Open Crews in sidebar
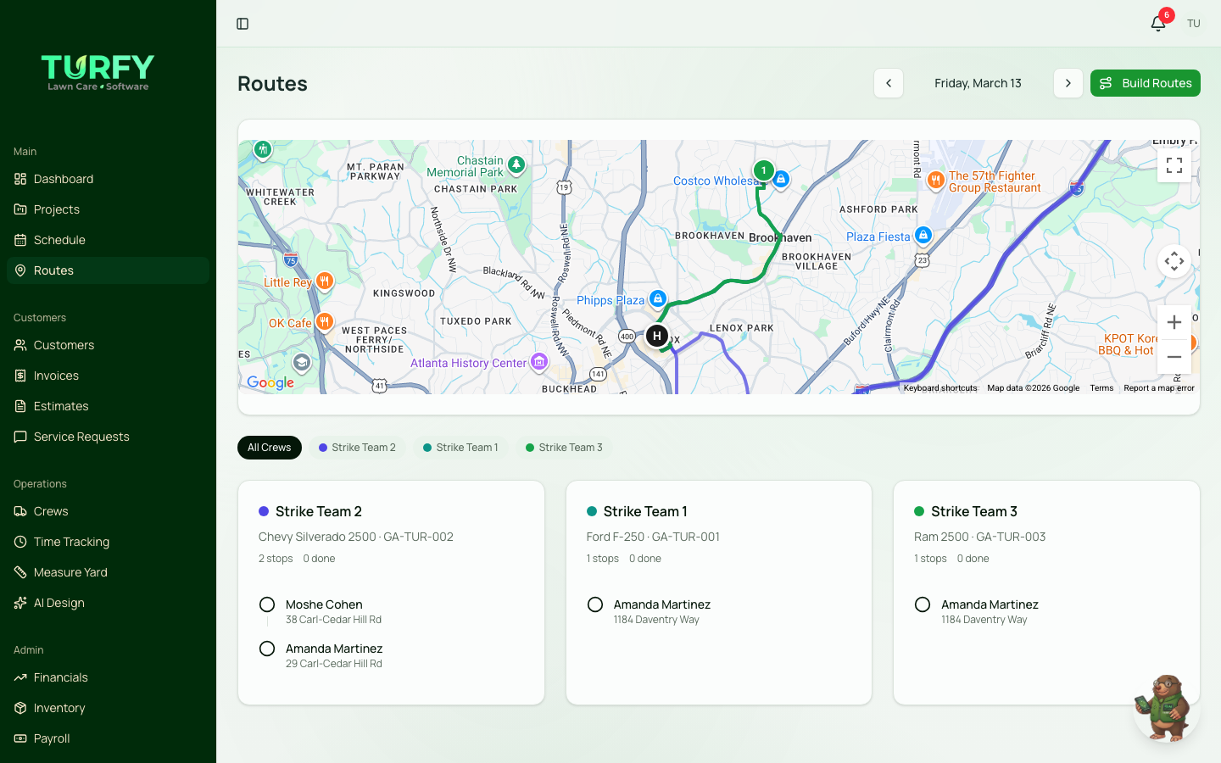This screenshot has width=1221, height=763. point(108,511)
